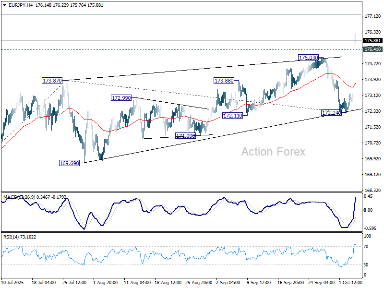Viewport: 384px width, 288px height.
Task: Click the 172.110 price label
Action: pos(232,116)
